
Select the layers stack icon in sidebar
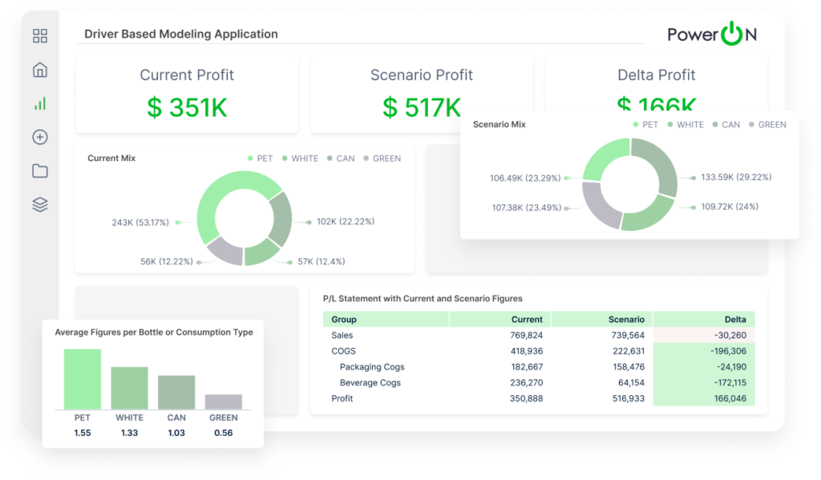click(x=39, y=204)
